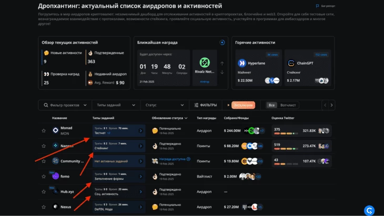Click the ChainGPT views badge
Viewport: 384px width, 216px height.
click(321, 55)
